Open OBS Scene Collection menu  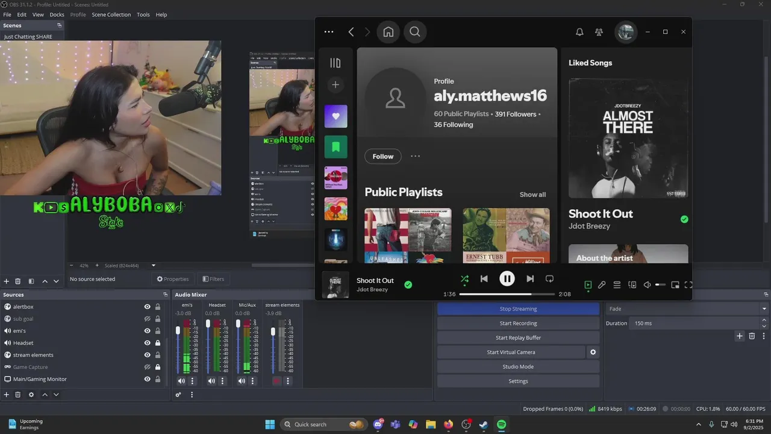click(x=111, y=14)
